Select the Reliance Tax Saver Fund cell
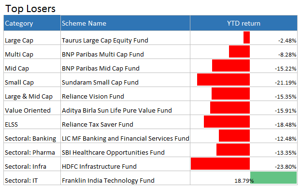 125,122
